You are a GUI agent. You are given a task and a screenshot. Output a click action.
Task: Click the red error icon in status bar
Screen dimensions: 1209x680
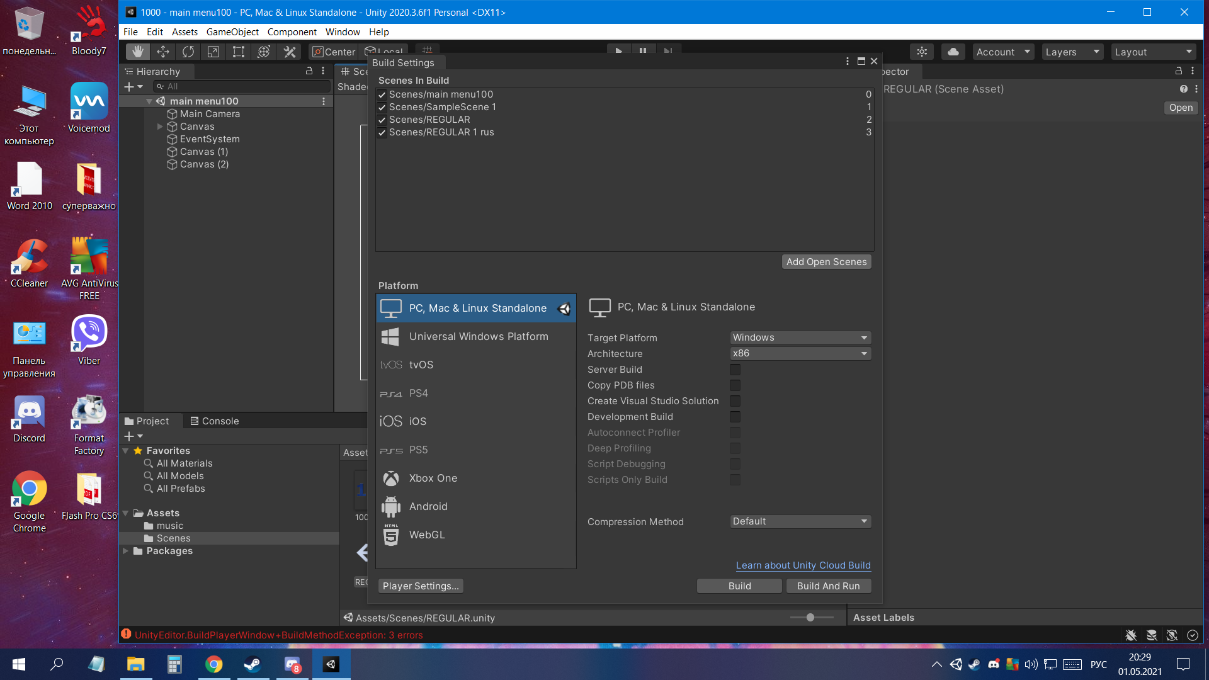click(x=126, y=634)
